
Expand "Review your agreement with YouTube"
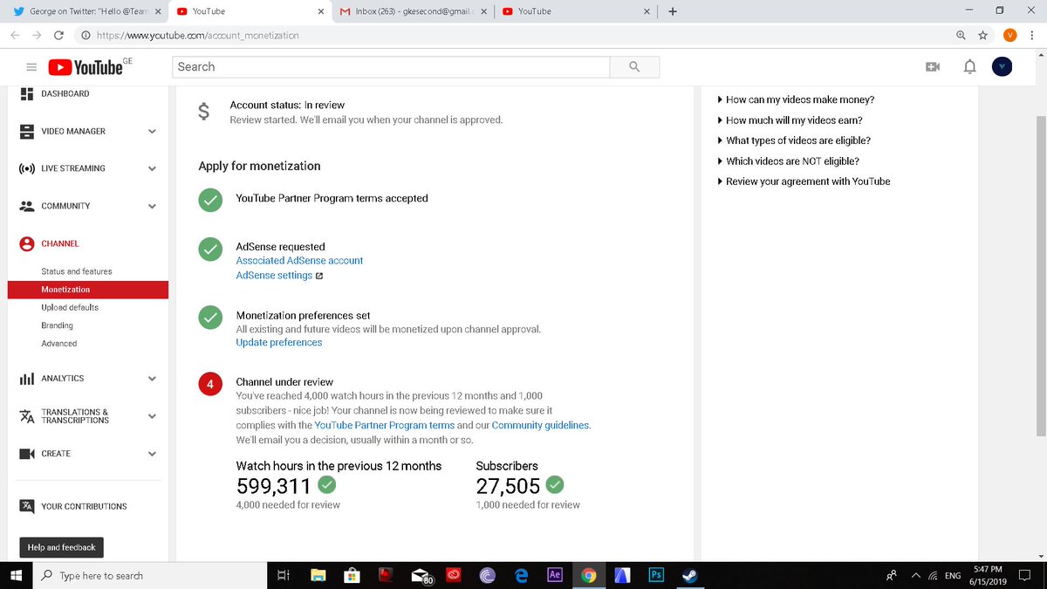803,181
